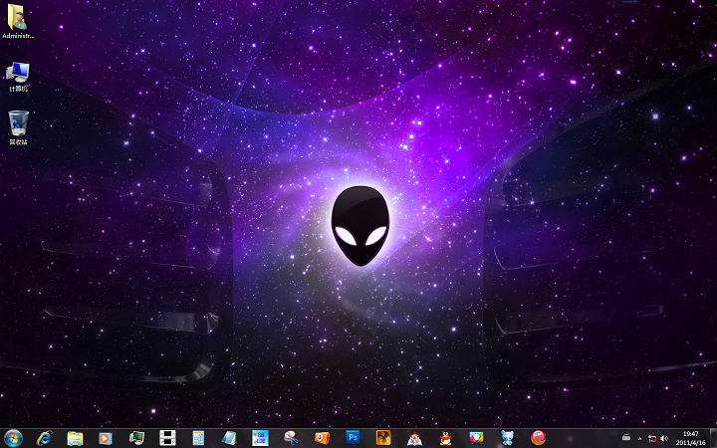The image size is (717, 448).
Task: Show hidden tray icons arrow
Action: coord(639,438)
